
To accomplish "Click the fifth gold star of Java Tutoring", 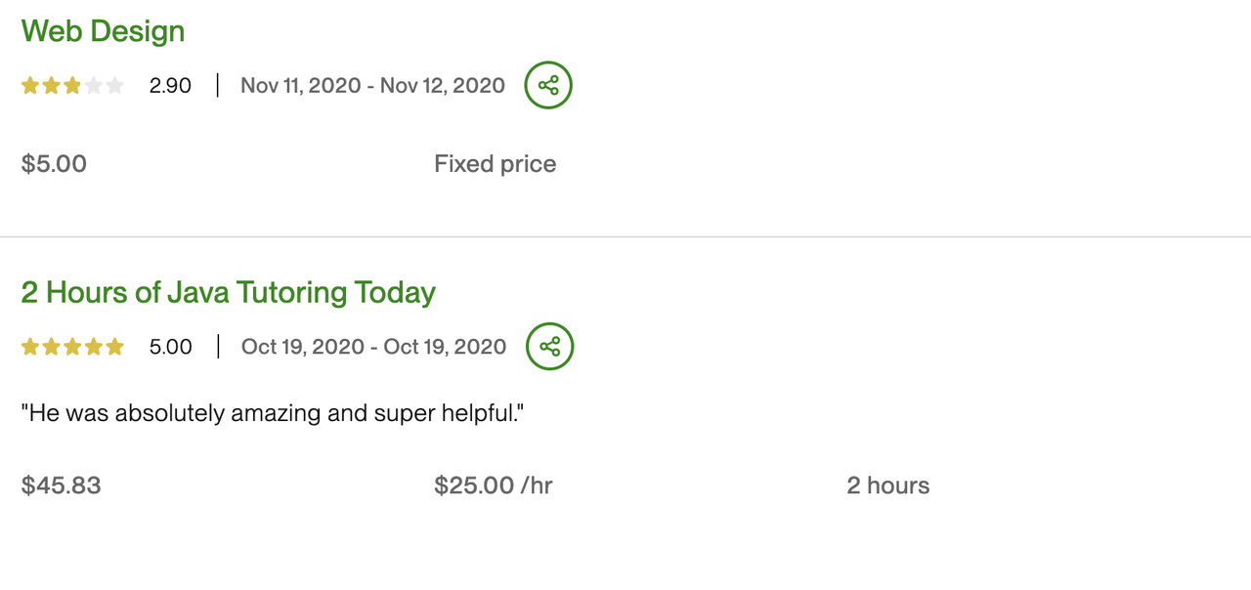I will pyautogui.click(x=114, y=347).
